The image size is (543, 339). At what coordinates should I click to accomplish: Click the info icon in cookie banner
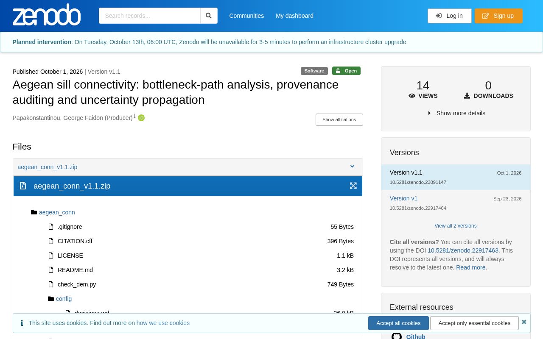point(22,323)
